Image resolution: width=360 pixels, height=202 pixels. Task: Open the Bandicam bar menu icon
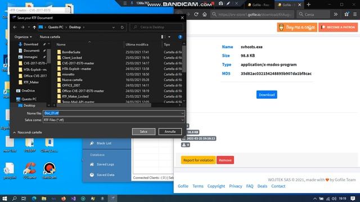click(x=125, y=3)
